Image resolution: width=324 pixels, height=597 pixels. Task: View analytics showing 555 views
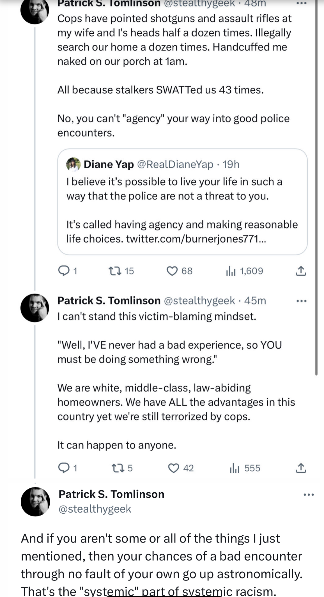point(245,468)
